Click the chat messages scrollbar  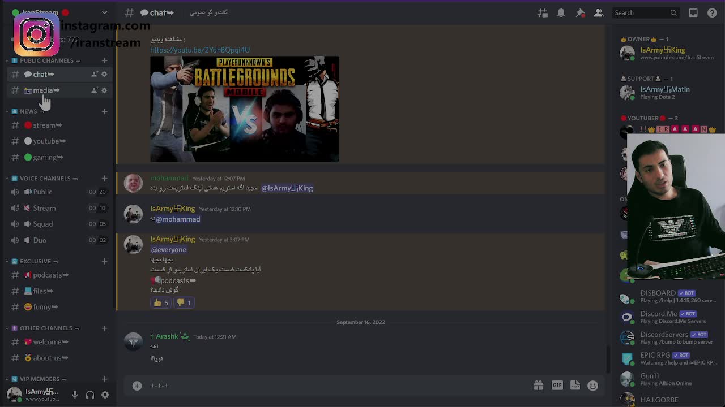click(x=608, y=358)
